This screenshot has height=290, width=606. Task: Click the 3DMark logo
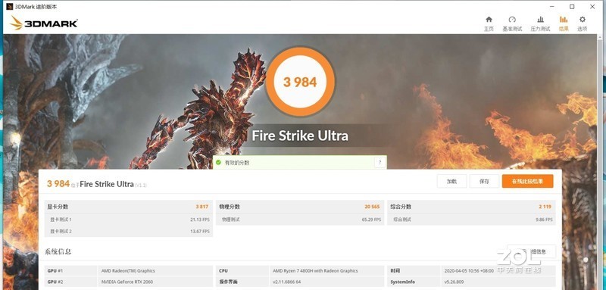tap(43, 23)
